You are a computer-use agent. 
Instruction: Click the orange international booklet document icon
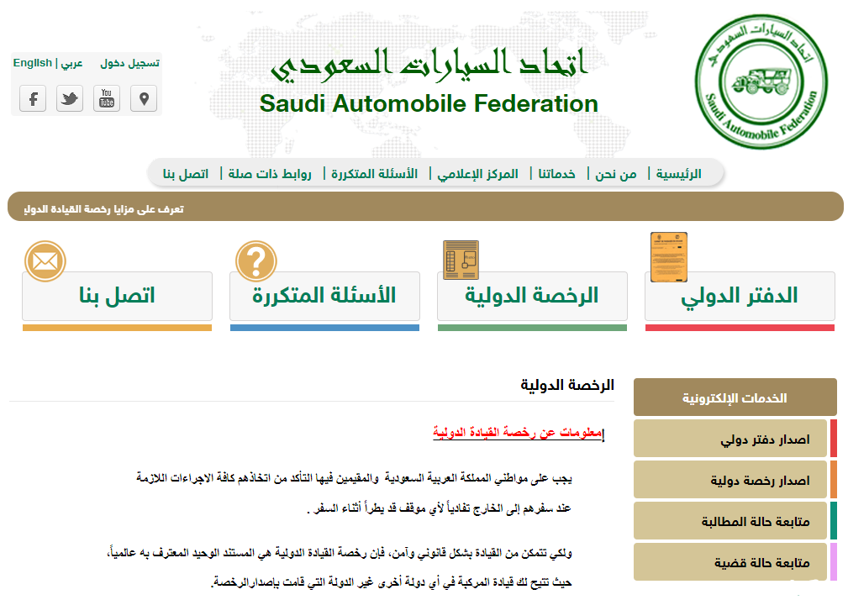669,257
